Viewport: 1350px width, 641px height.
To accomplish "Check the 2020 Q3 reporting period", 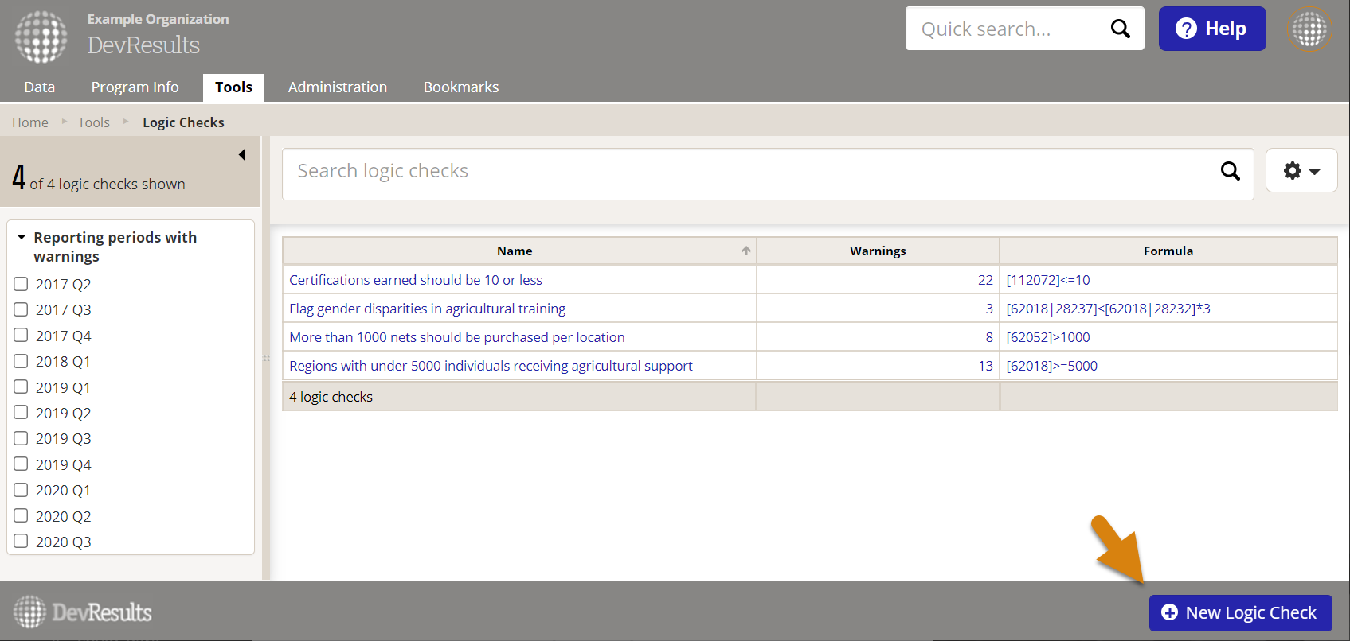I will click(x=21, y=542).
